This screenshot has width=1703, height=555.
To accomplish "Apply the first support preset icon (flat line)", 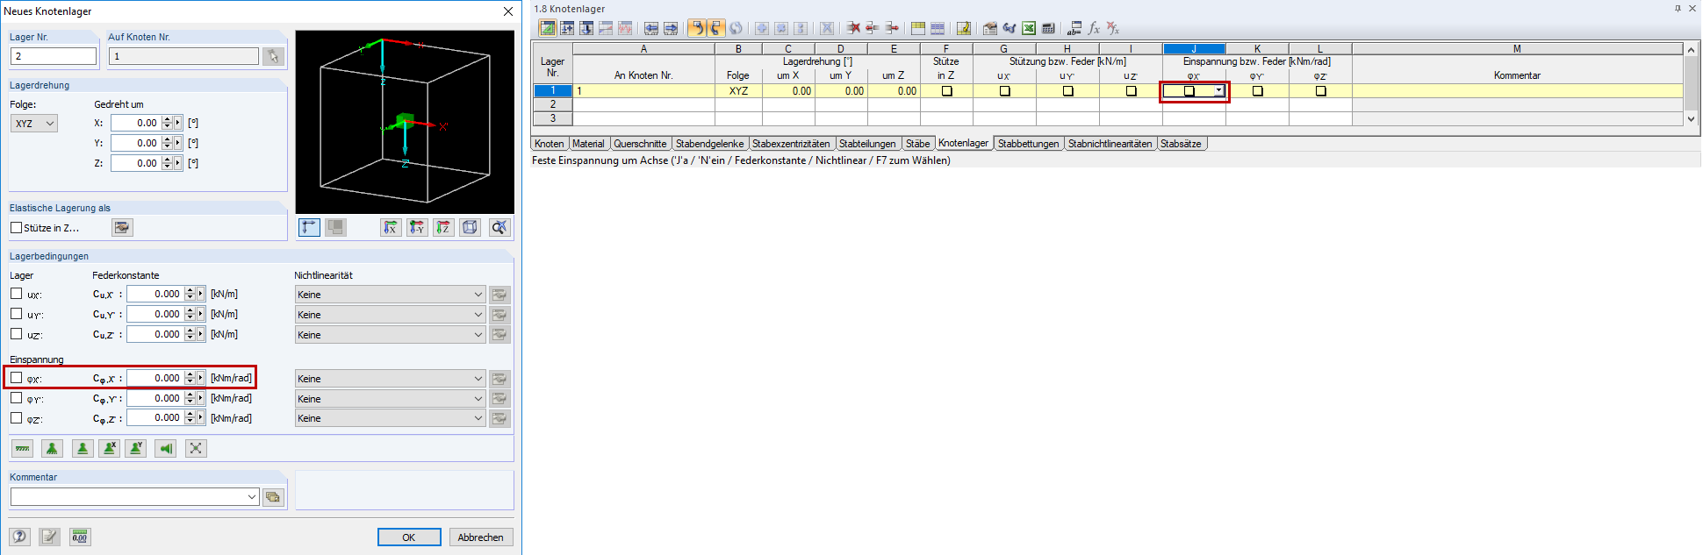I will coord(23,449).
